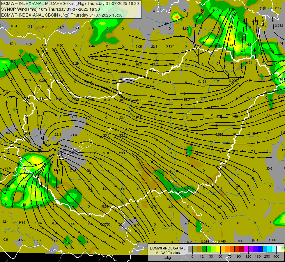Click the sky blue swatch left of tick 250

click(265, 249)
